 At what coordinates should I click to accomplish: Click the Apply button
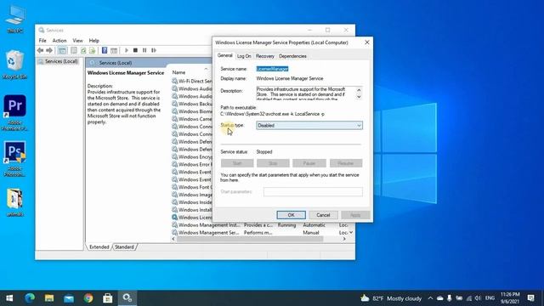click(355, 215)
